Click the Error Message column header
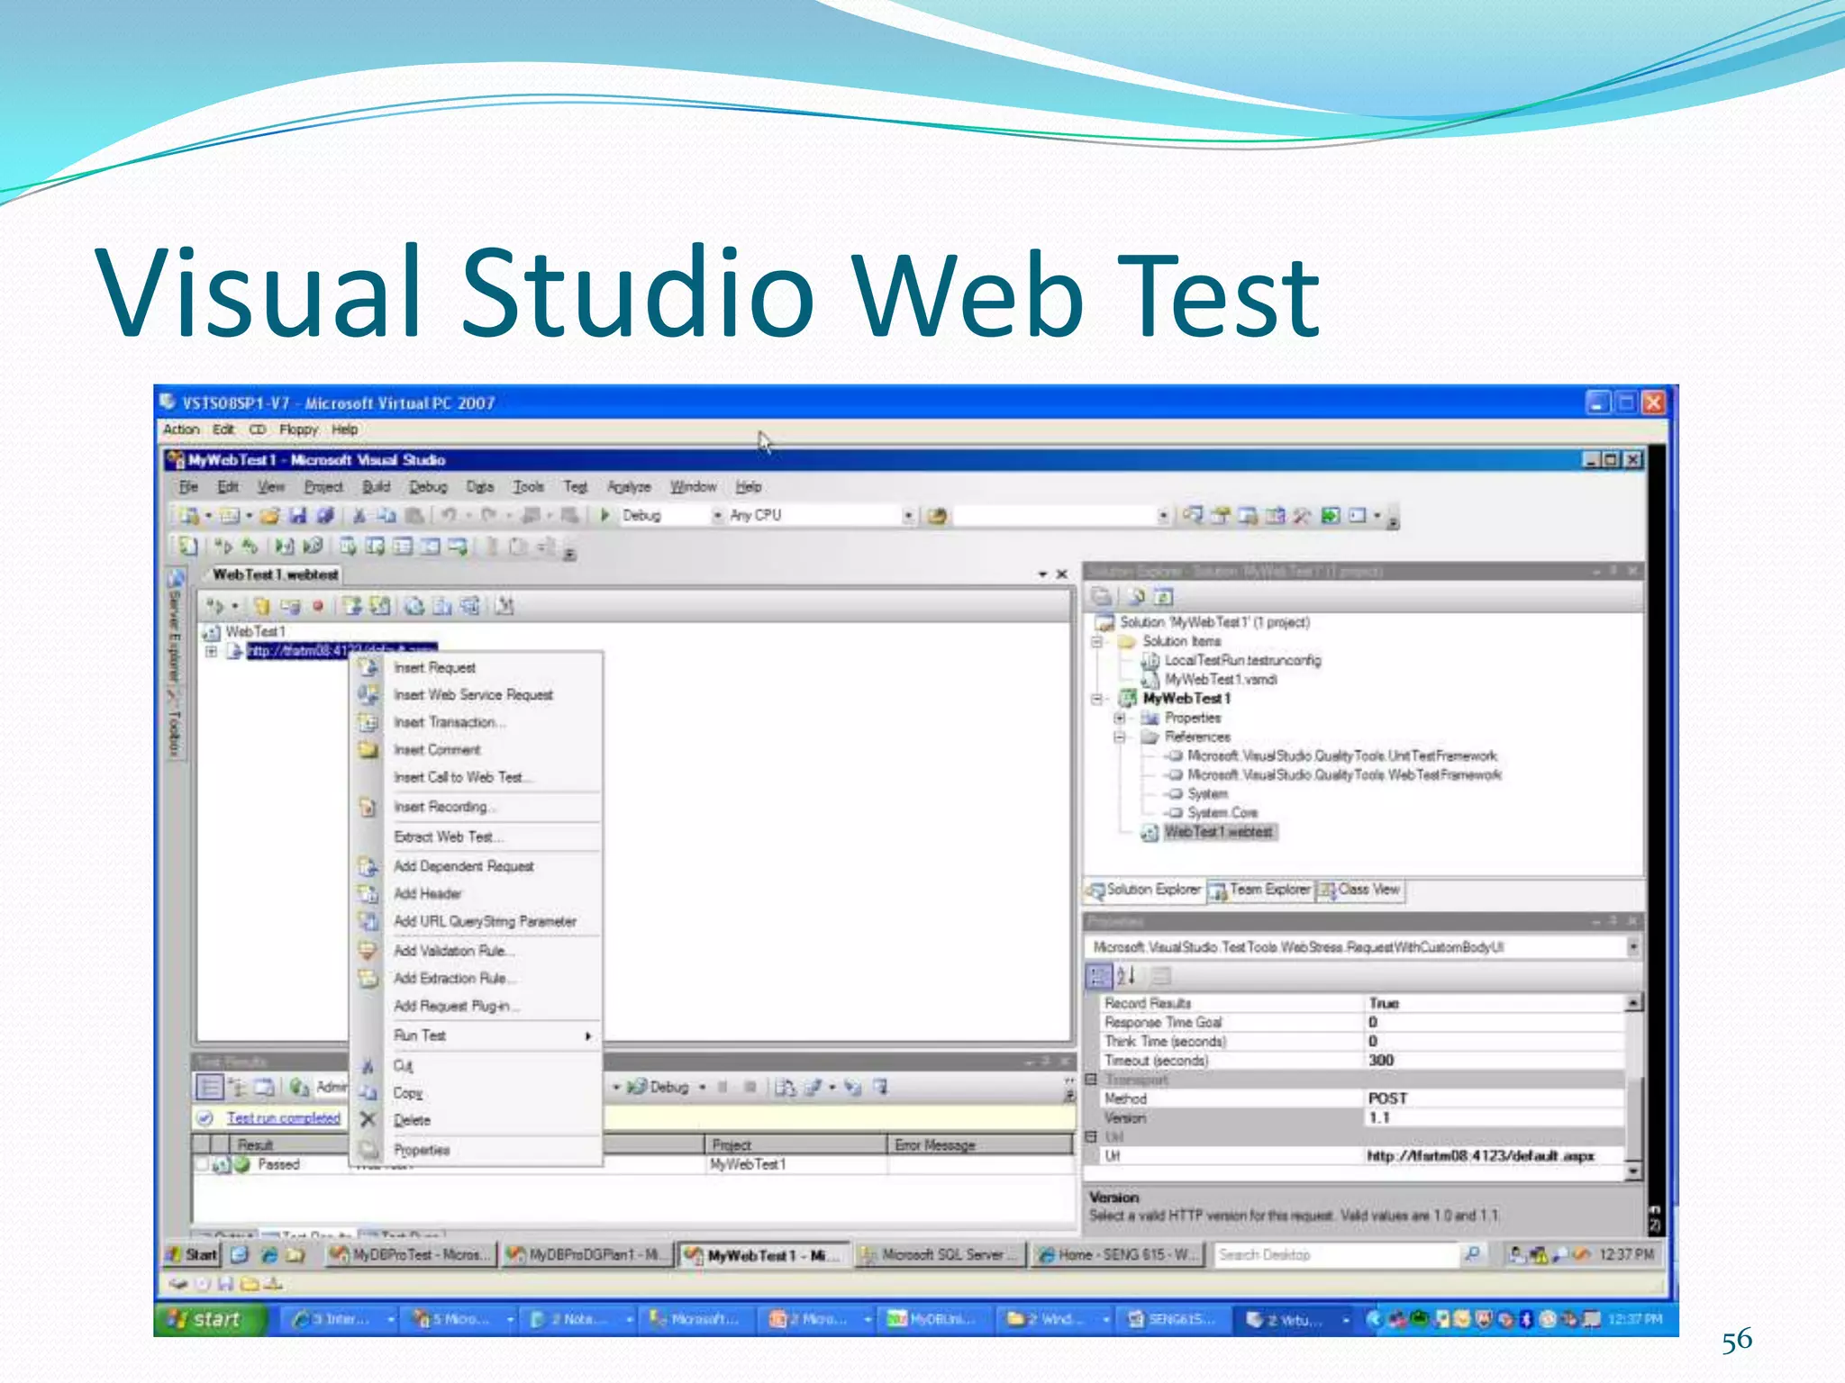The image size is (1845, 1383). (979, 1145)
